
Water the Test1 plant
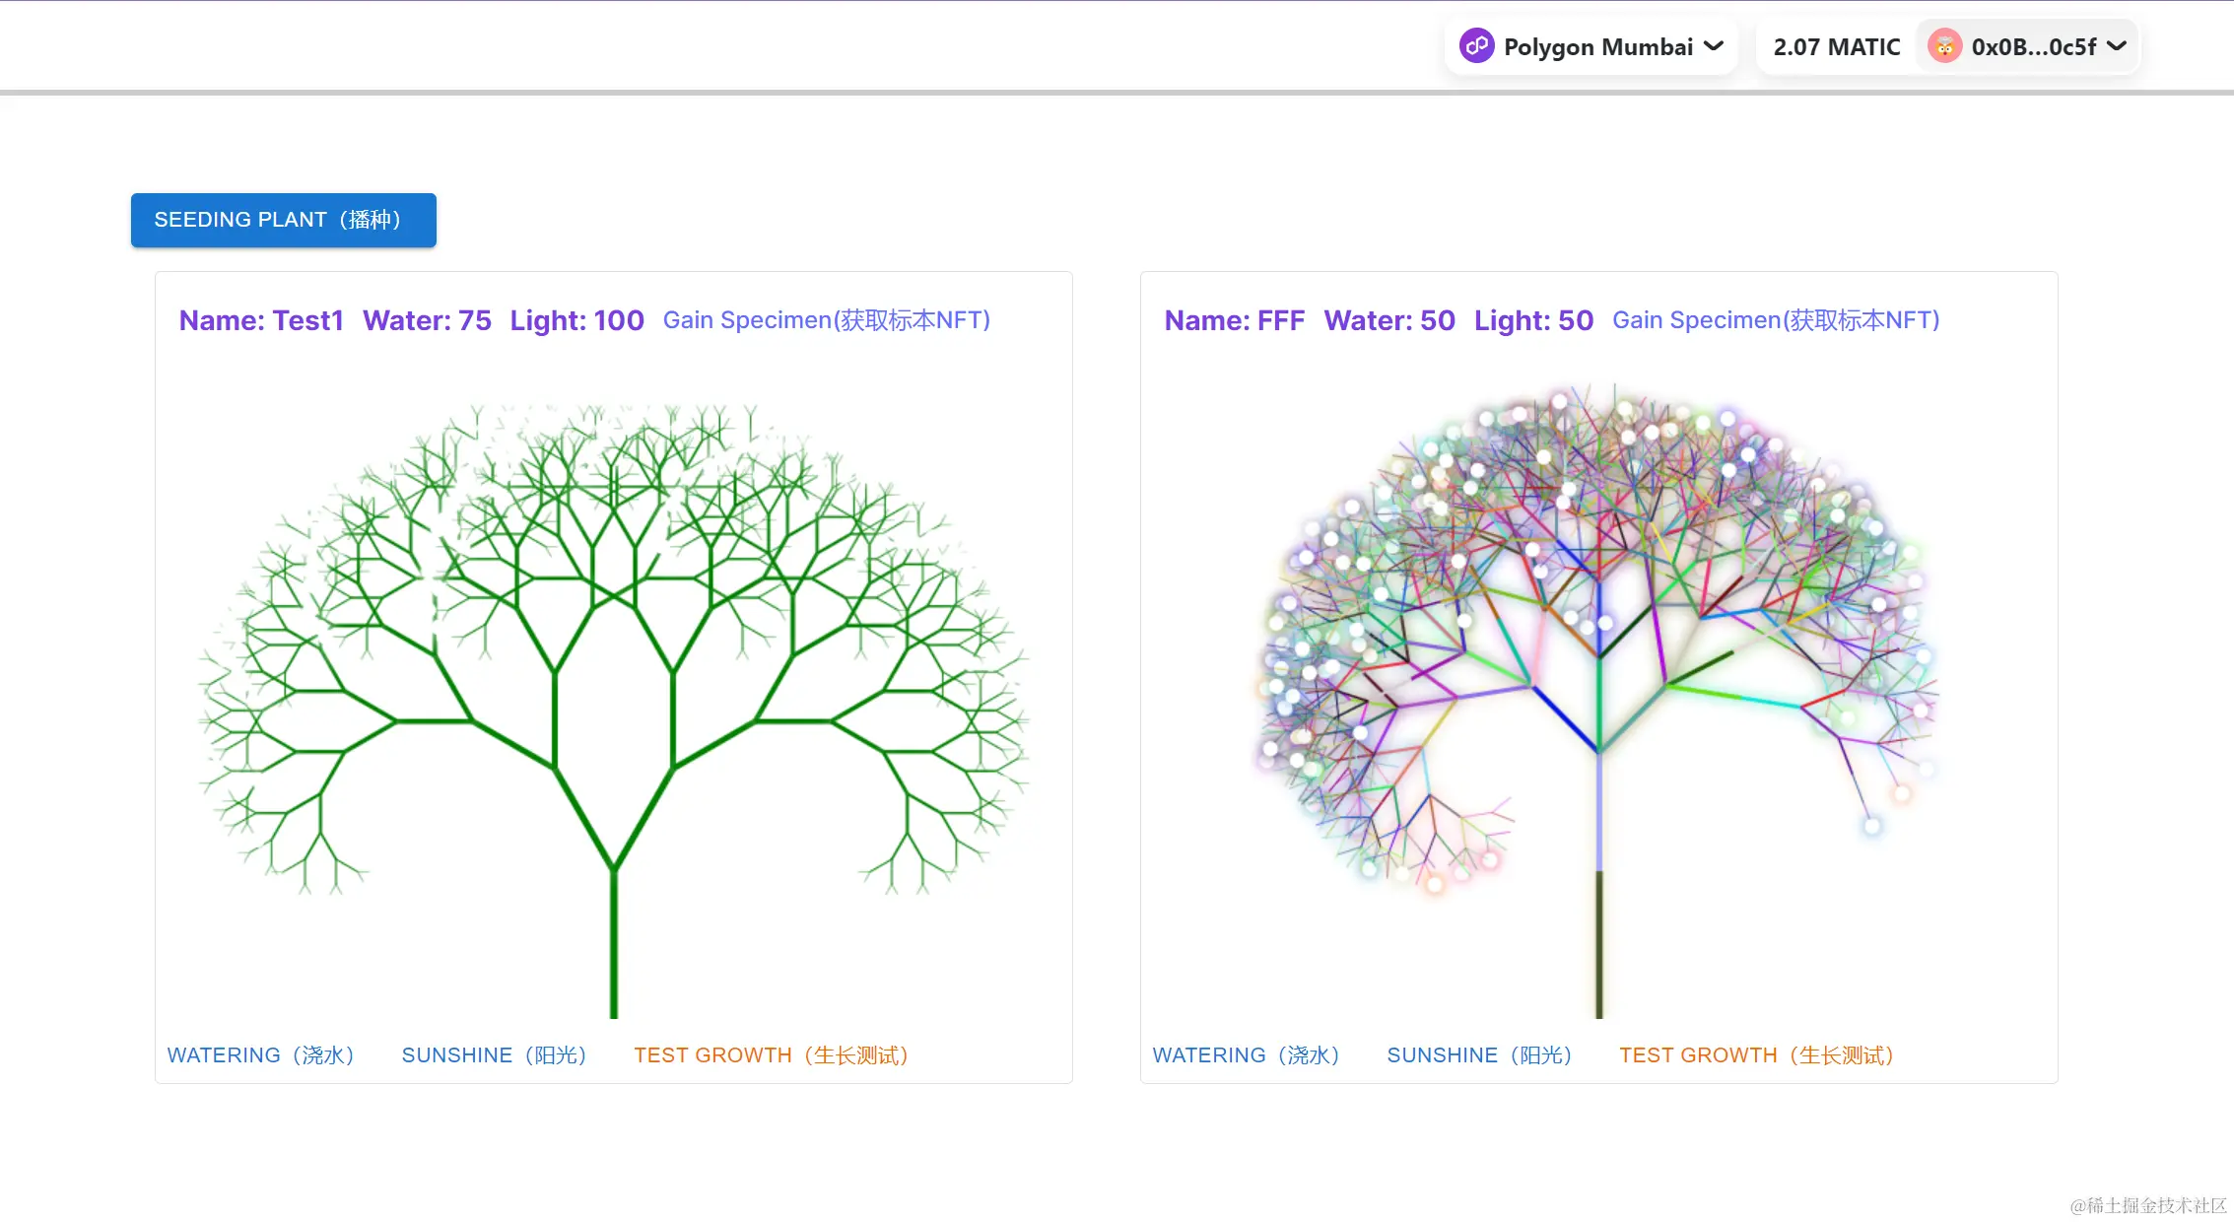261,1054
